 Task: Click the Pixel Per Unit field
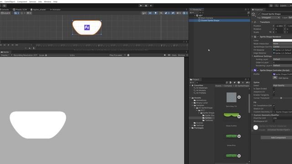coord(282,118)
